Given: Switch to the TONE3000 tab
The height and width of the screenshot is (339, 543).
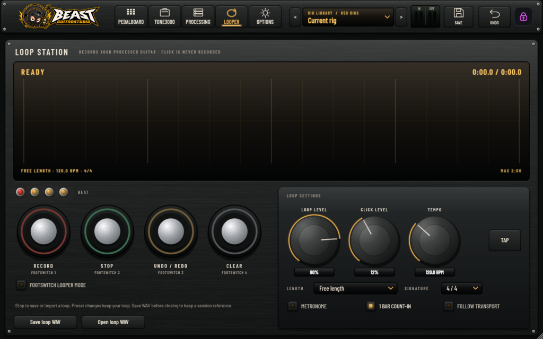Looking at the screenshot, I should point(164,16).
